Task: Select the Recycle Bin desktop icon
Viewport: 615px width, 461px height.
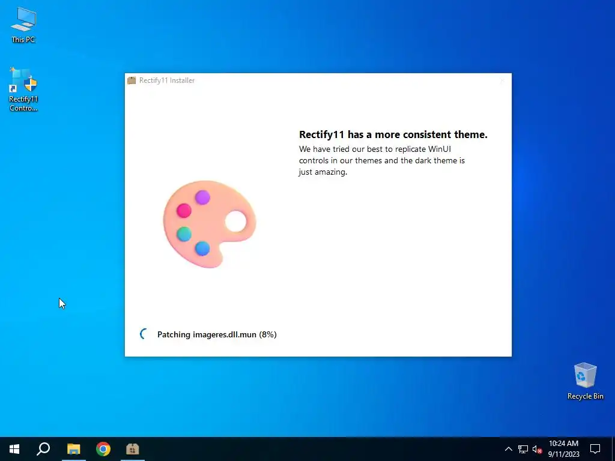Action: [x=585, y=381]
